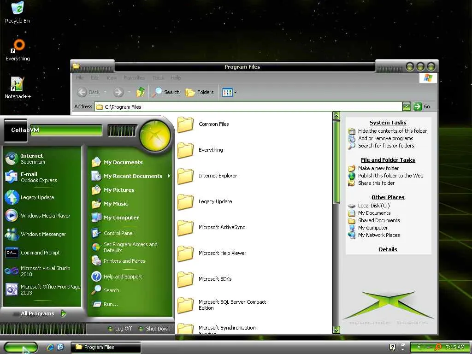472x354 pixels.
Task: Click the file list scroll up arrow
Action: click(336, 116)
